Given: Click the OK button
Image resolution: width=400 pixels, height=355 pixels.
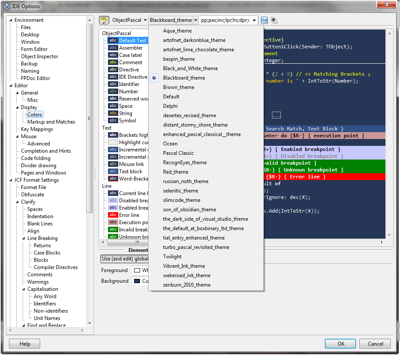Looking at the screenshot, I should (340, 343).
